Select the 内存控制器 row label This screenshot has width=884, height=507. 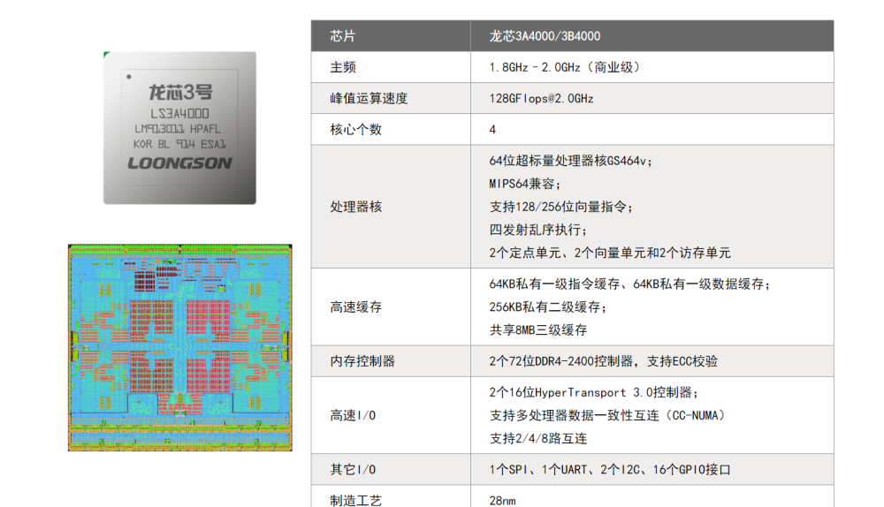pyautogui.click(x=362, y=361)
